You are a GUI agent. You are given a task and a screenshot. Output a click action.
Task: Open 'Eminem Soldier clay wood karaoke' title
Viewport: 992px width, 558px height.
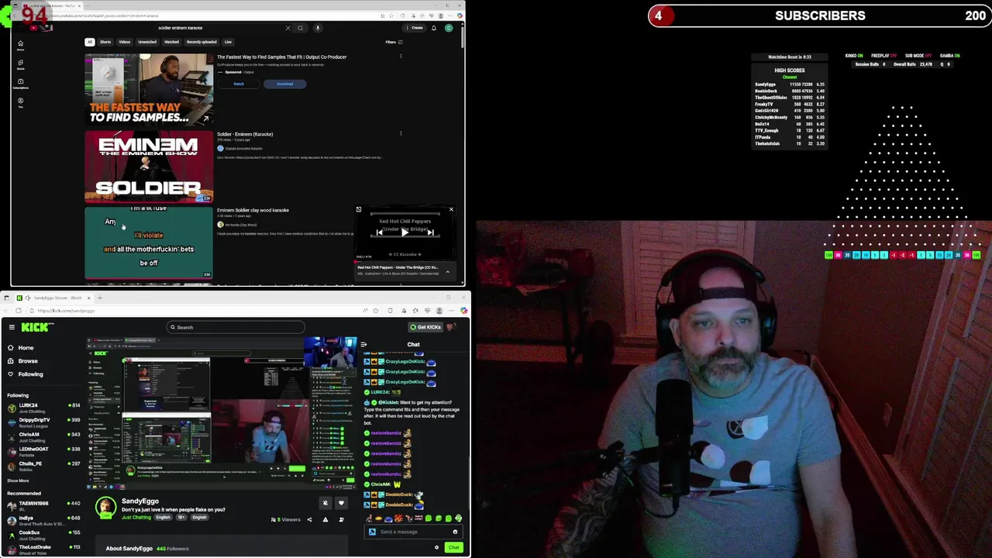(253, 210)
